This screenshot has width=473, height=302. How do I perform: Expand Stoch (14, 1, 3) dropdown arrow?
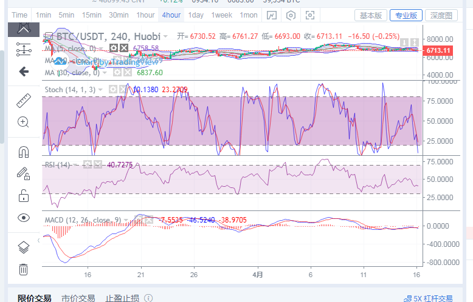[100, 90]
